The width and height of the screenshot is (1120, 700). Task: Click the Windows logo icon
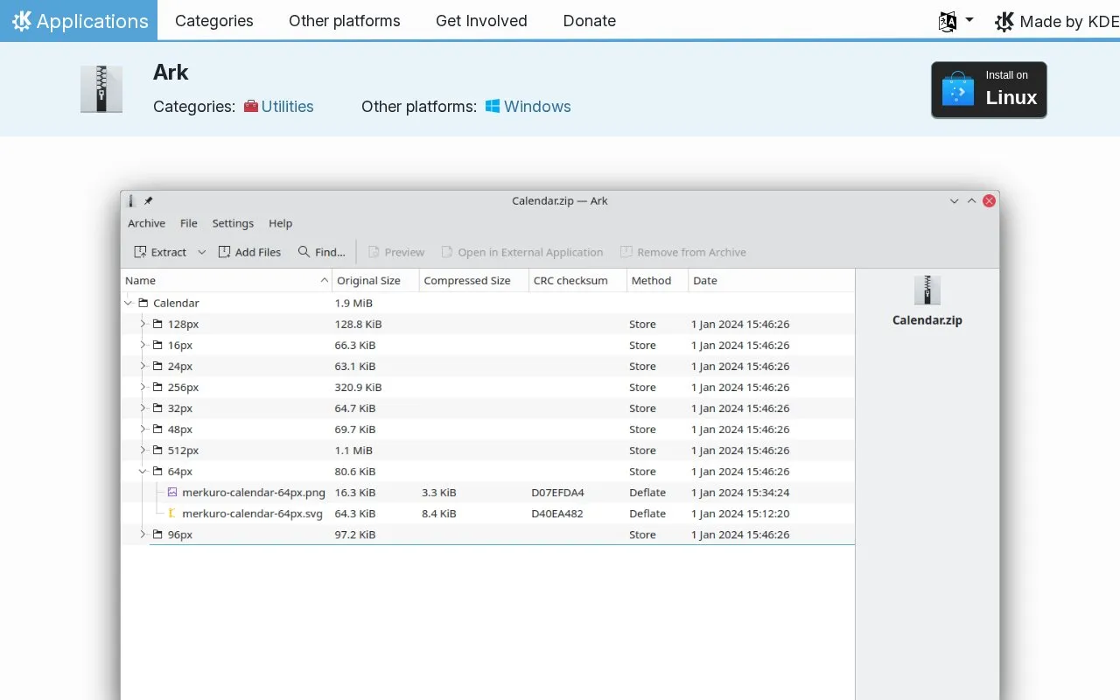[493, 107]
